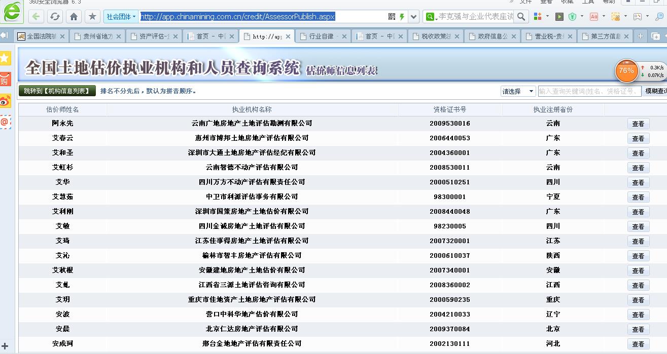Viewport: 667px width, 354px height.
Task: Reload the page with the refresh icon
Action: [55, 17]
